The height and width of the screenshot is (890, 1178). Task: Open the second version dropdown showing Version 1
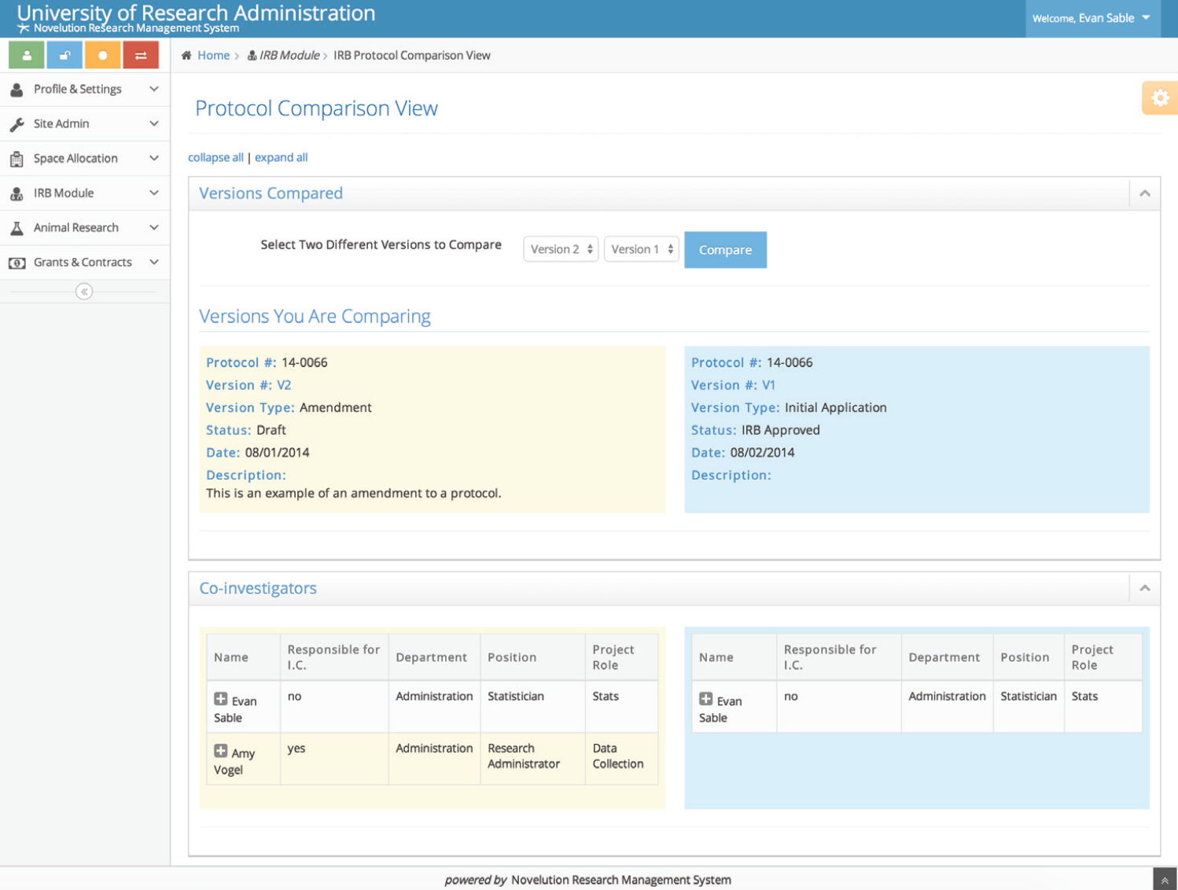(x=642, y=249)
